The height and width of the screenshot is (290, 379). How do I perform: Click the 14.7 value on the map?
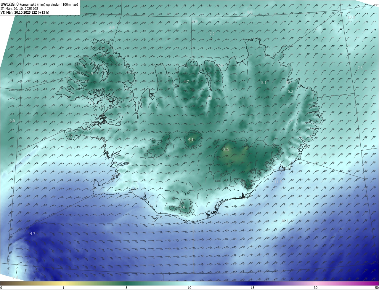tap(32, 234)
